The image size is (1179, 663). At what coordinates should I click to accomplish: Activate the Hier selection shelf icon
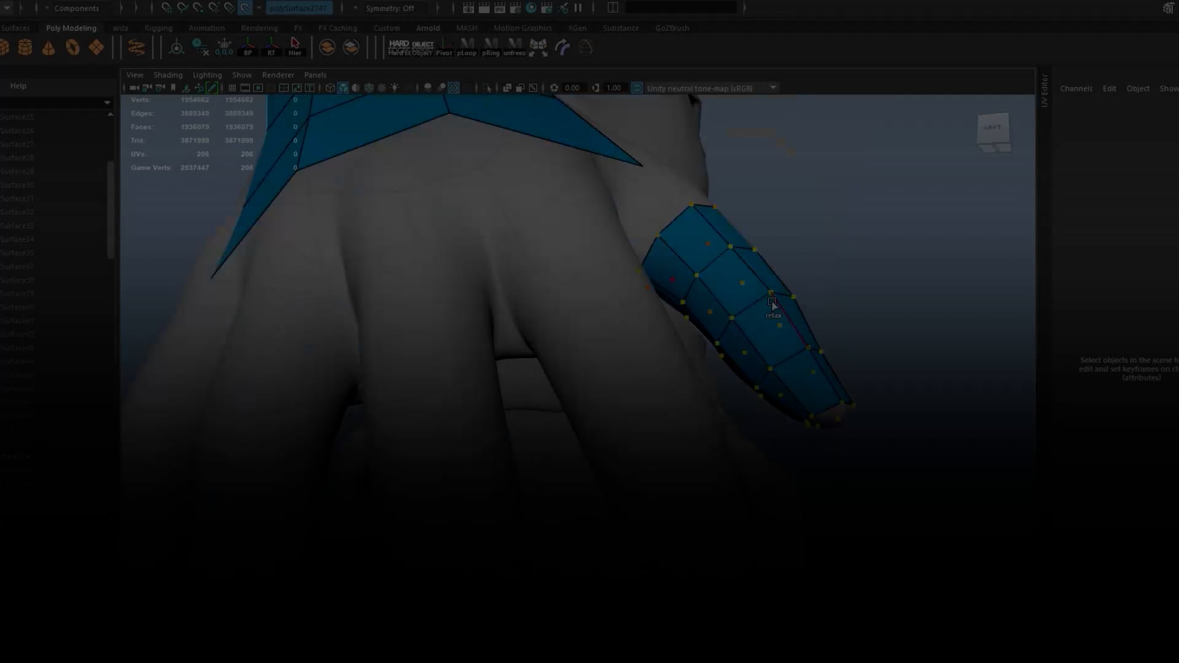[295, 47]
